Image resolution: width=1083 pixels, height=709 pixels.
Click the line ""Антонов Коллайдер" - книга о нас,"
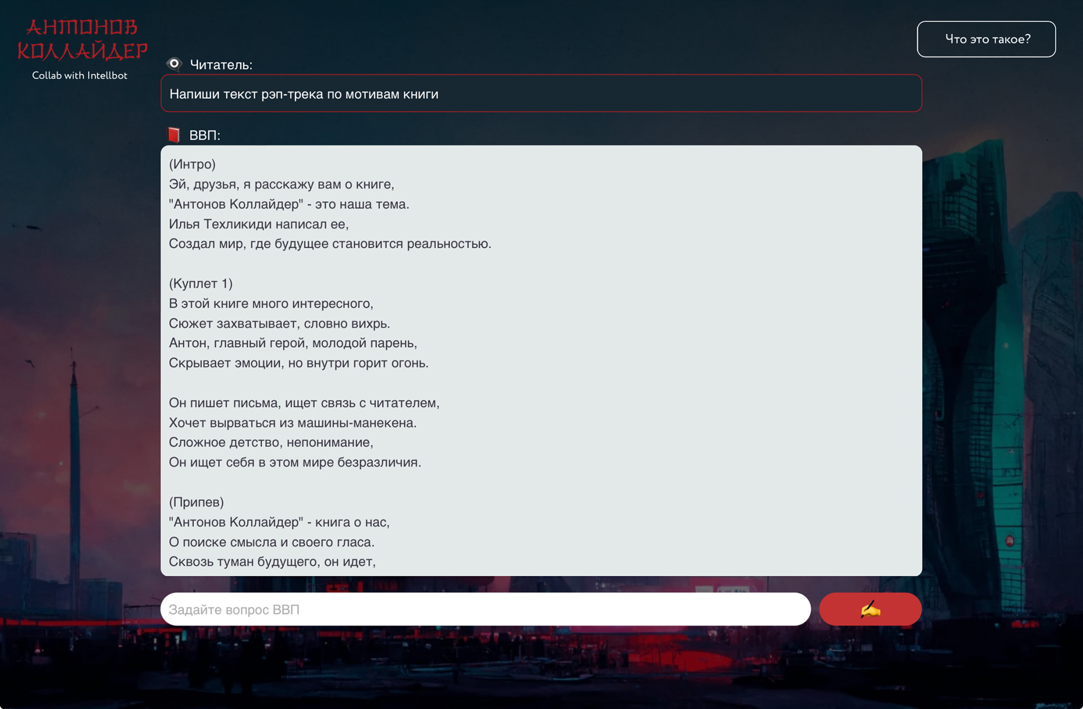pos(279,522)
